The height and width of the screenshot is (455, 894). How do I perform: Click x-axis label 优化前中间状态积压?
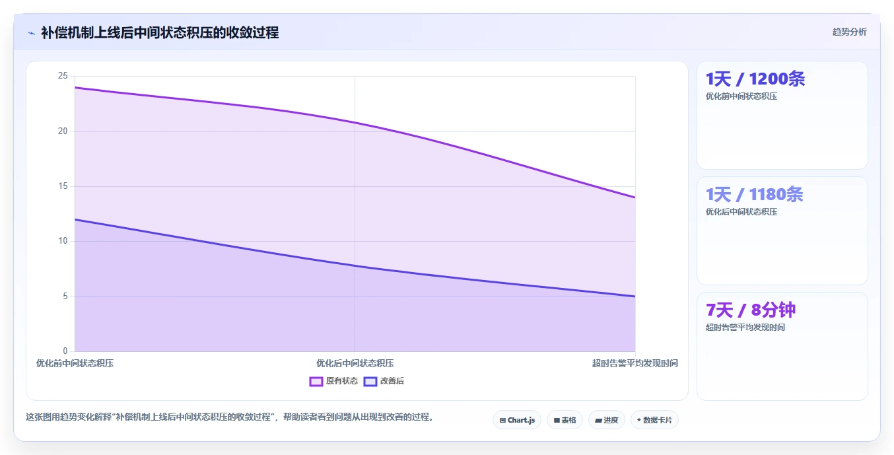[x=75, y=363]
